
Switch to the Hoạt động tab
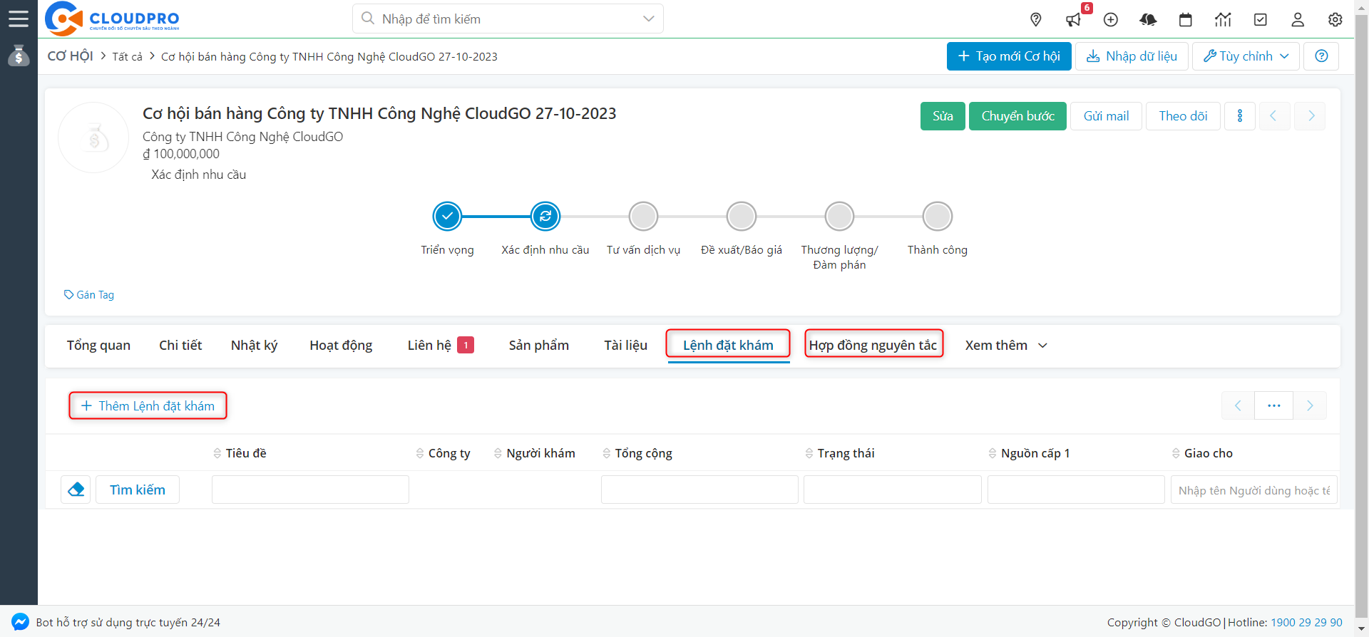click(x=341, y=346)
